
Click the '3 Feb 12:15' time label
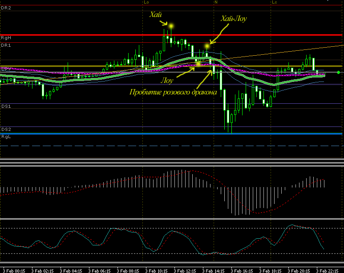185,271
